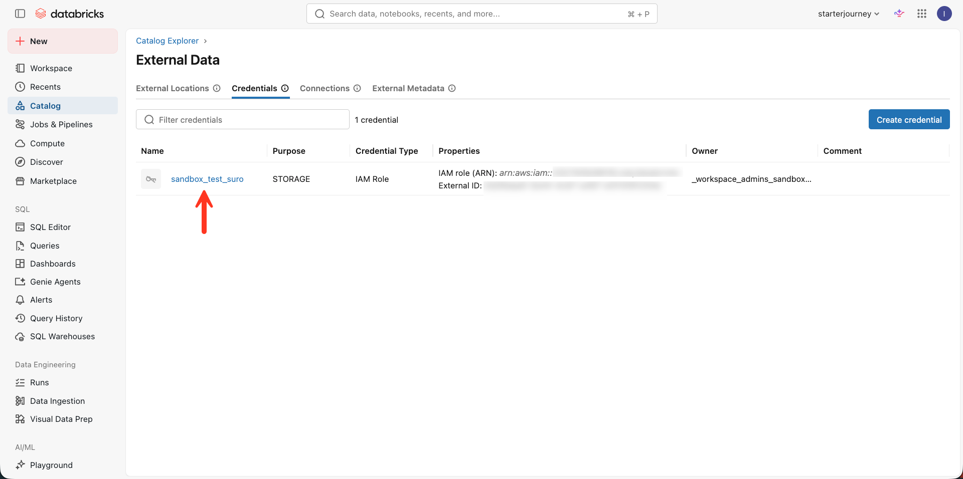The image size is (963, 479).
Task: Click the External Metadata info icon
Action: point(452,88)
